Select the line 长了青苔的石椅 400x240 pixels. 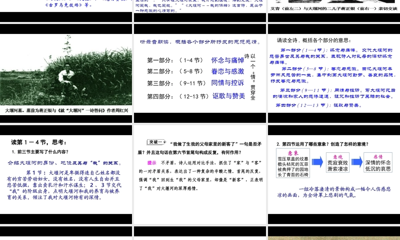[x=293, y=175]
